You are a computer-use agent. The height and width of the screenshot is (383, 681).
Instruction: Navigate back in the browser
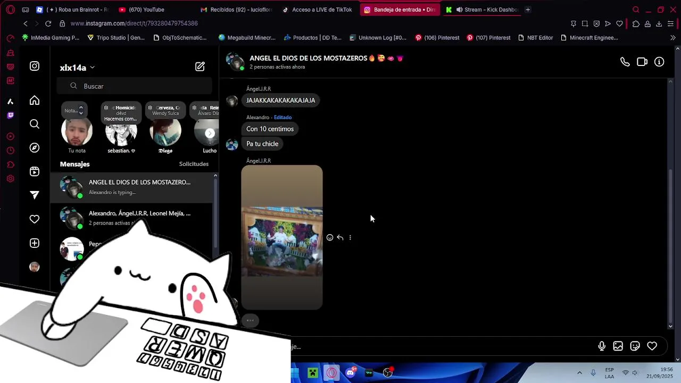[x=26, y=24]
